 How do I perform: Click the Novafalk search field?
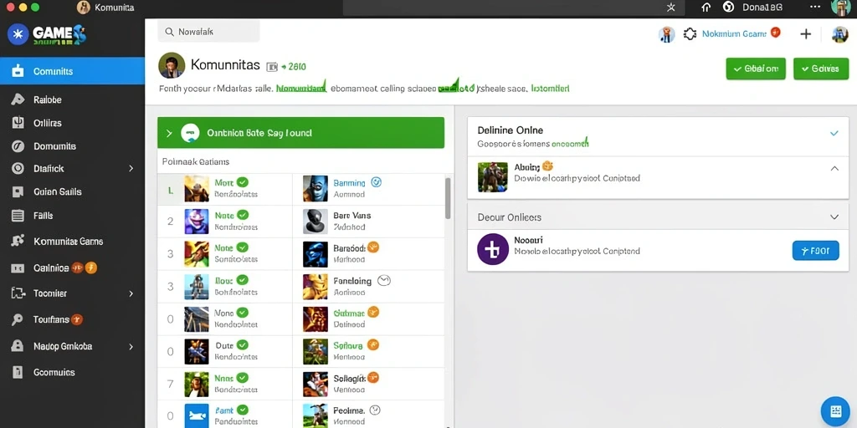[208, 32]
